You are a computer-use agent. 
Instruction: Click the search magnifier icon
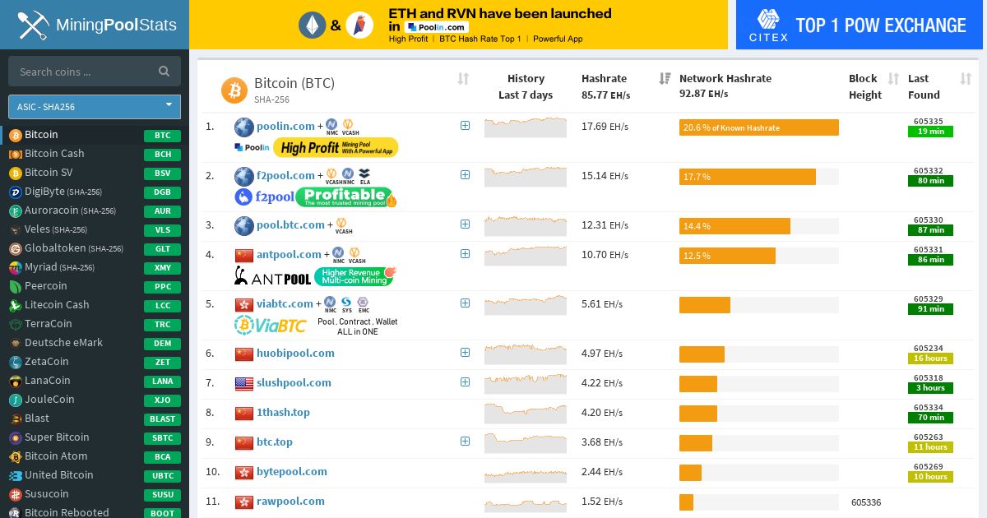(x=164, y=72)
